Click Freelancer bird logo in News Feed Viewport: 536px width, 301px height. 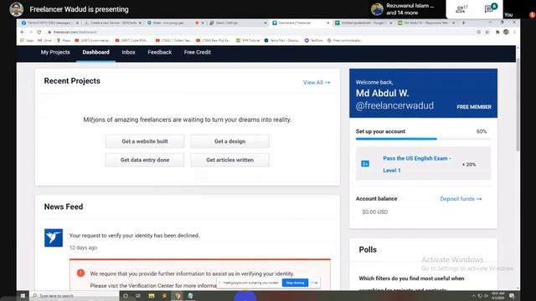click(54, 237)
